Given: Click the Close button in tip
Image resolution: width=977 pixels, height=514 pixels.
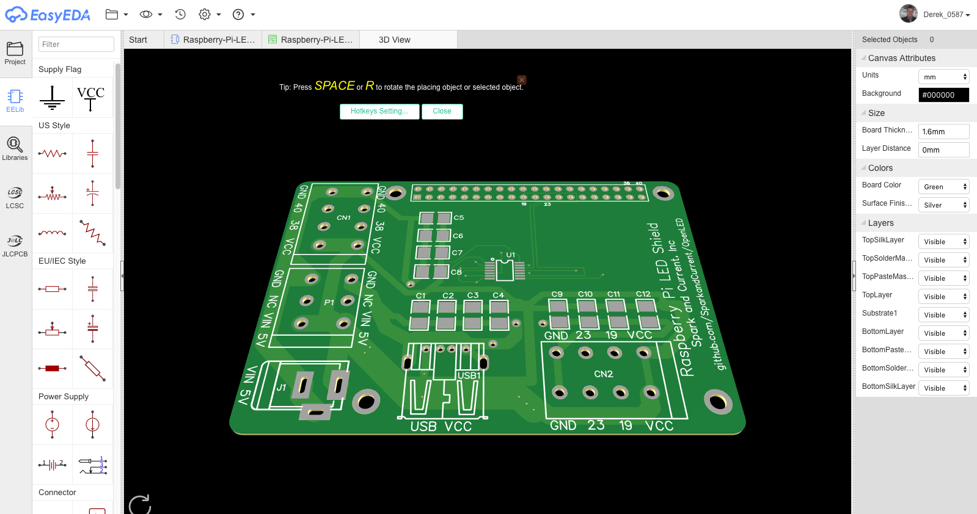Looking at the screenshot, I should tap(442, 111).
